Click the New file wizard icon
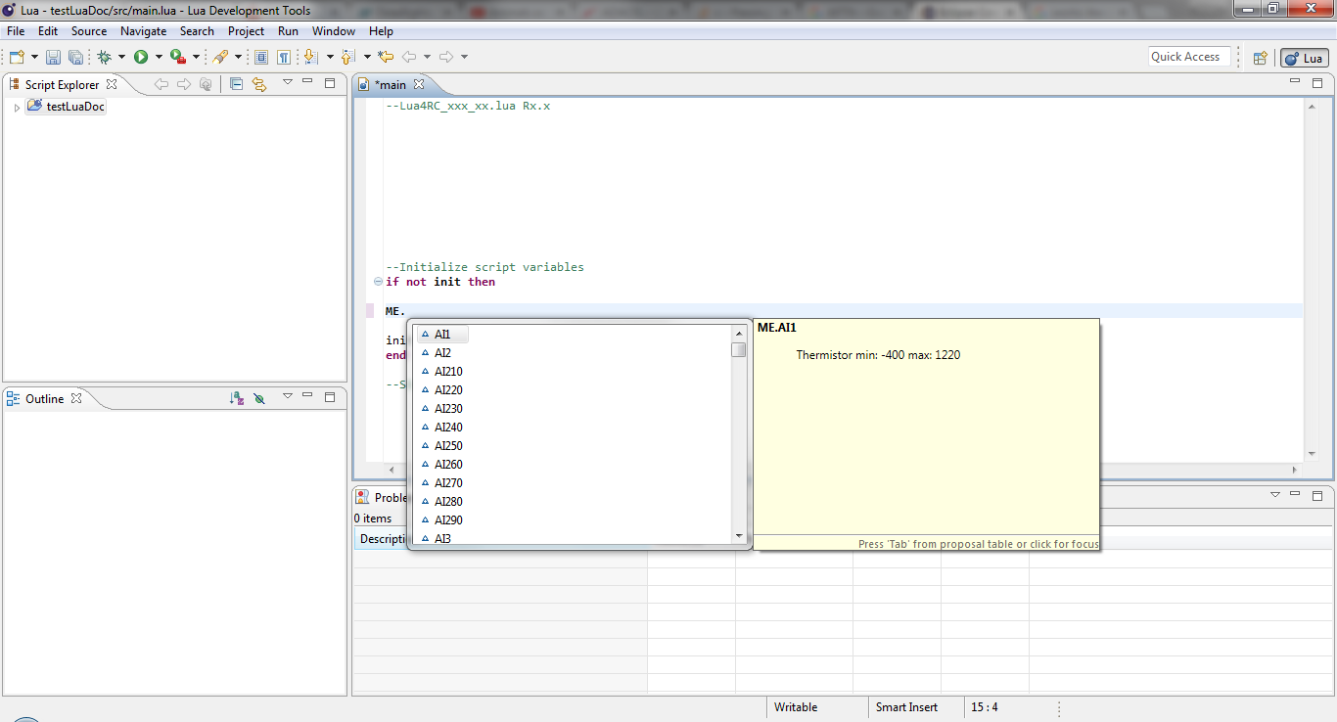 [17, 57]
